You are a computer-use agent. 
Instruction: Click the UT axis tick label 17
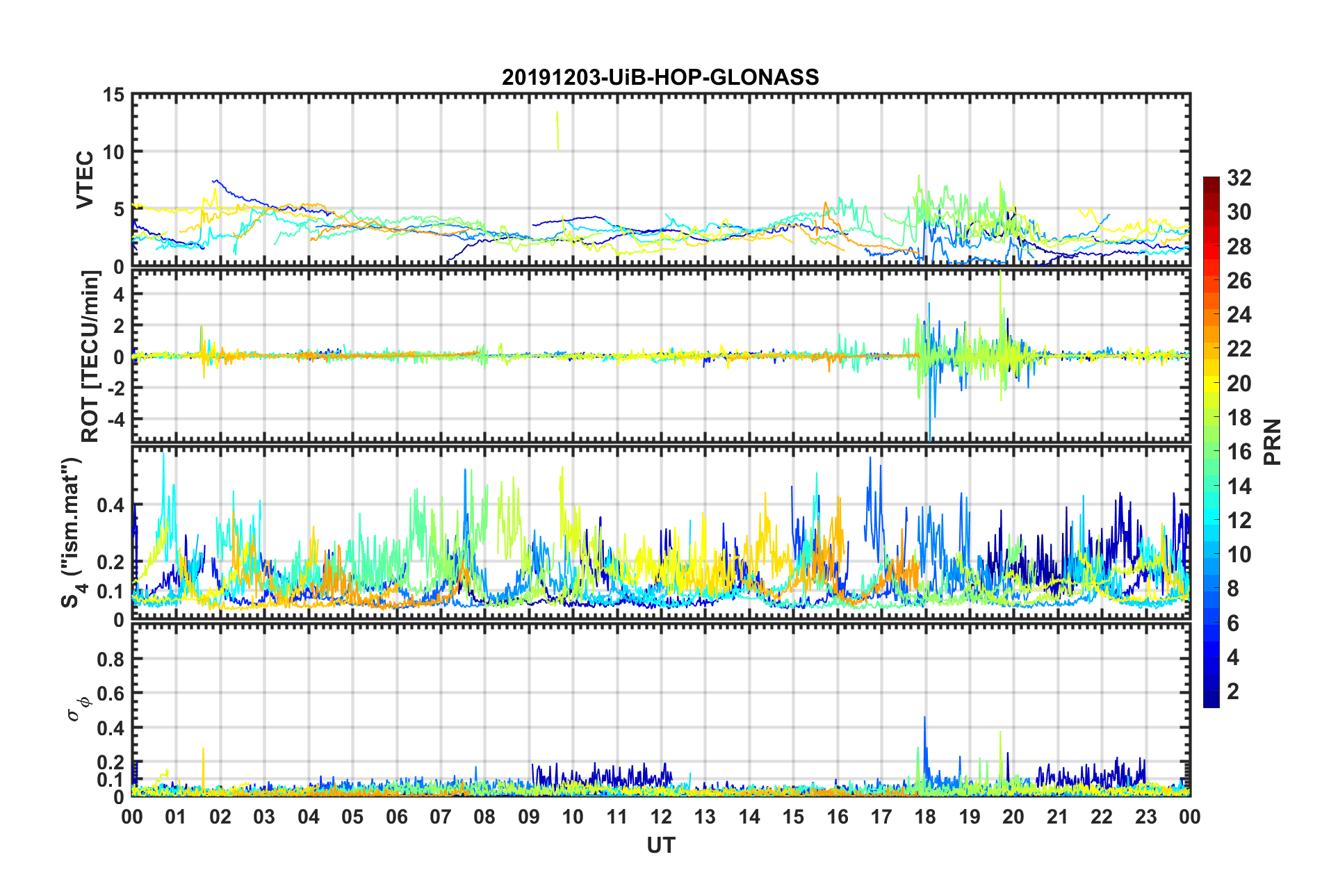881,817
